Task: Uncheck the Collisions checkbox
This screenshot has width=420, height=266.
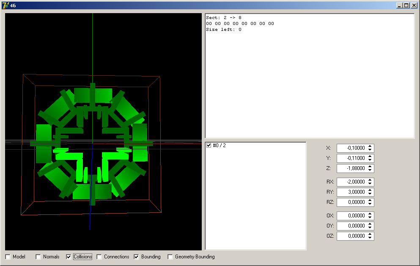Action: click(x=69, y=257)
